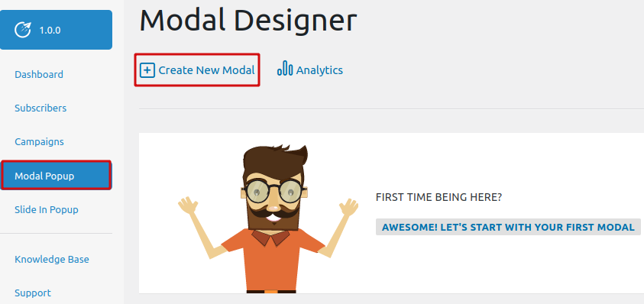The width and height of the screenshot is (644, 304).
Task: Click the plus icon beside Create New Modal
Action: (147, 70)
